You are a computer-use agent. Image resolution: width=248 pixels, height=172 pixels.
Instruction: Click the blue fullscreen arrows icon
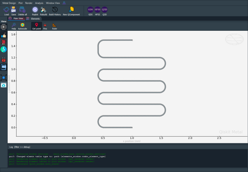pos(4,78)
